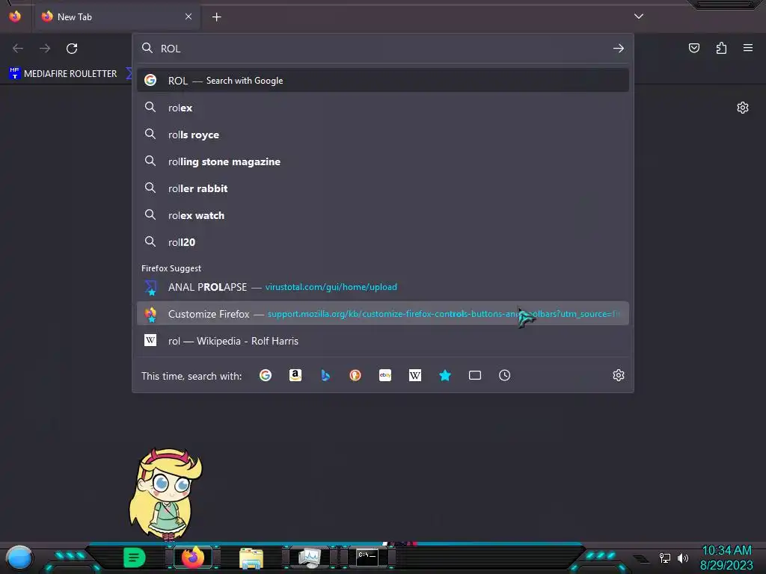Open command prompt taskbar icon
The image size is (766, 574).
367,558
